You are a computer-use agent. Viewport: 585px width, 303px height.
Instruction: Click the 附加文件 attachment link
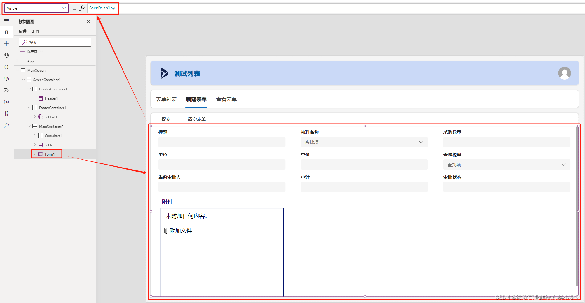[177, 230]
